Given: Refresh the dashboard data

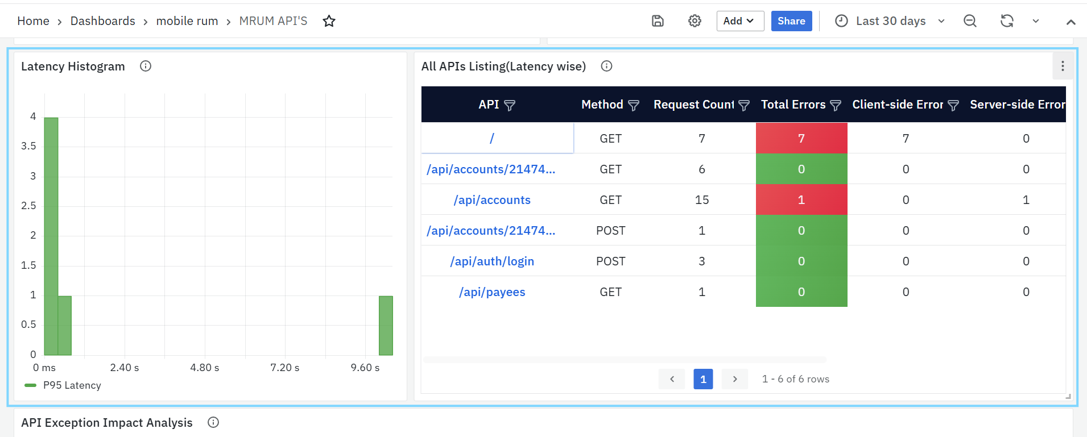Looking at the screenshot, I should click(1007, 21).
